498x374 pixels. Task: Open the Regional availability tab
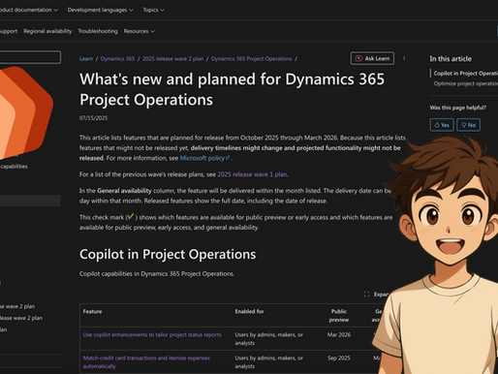(x=47, y=31)
